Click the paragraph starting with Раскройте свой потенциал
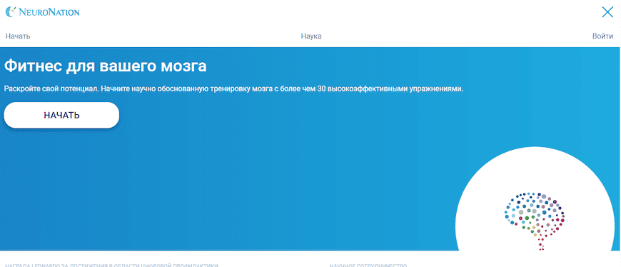The height and width of the screenshot is (267, 621). click(233, 89)
